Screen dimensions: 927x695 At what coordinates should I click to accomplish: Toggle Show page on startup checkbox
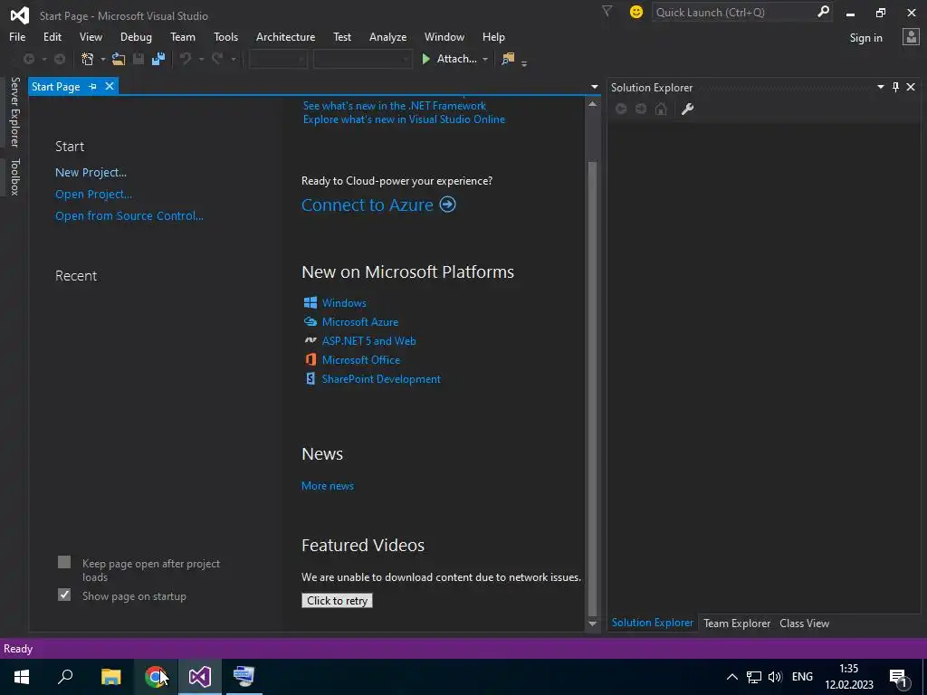point(64,595)
